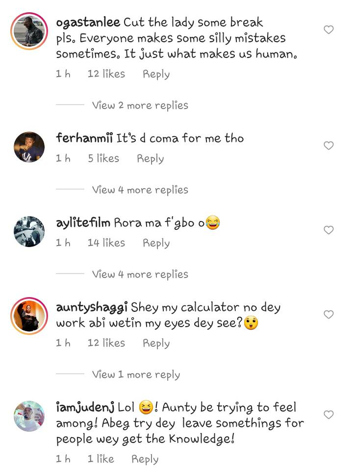The width and height of the screenshot is (353, 470).
Task: Open ferhanmii's profile avatar
Action: 29,146
